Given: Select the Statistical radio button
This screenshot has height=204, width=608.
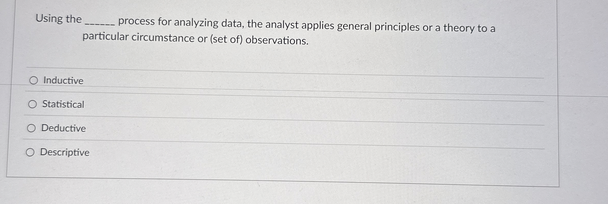Looking at the screenshot, I should (32, 104).
